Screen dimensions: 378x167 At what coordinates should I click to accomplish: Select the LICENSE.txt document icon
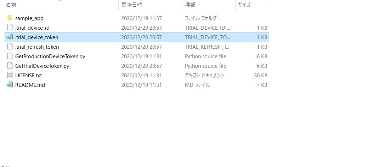[x=10, y=75]
